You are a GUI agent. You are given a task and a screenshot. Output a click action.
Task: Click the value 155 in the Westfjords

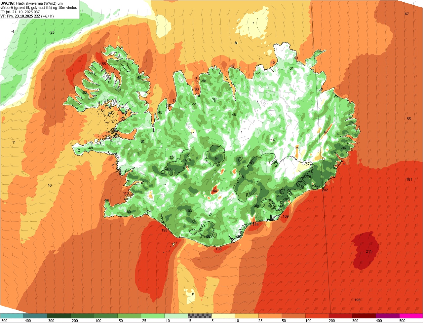pyautogui.click(x=103, y=64)
